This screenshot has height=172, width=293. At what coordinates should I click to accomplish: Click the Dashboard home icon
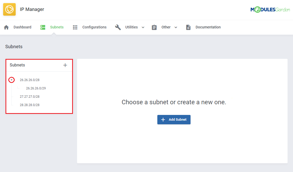click(x=6, y=27)
